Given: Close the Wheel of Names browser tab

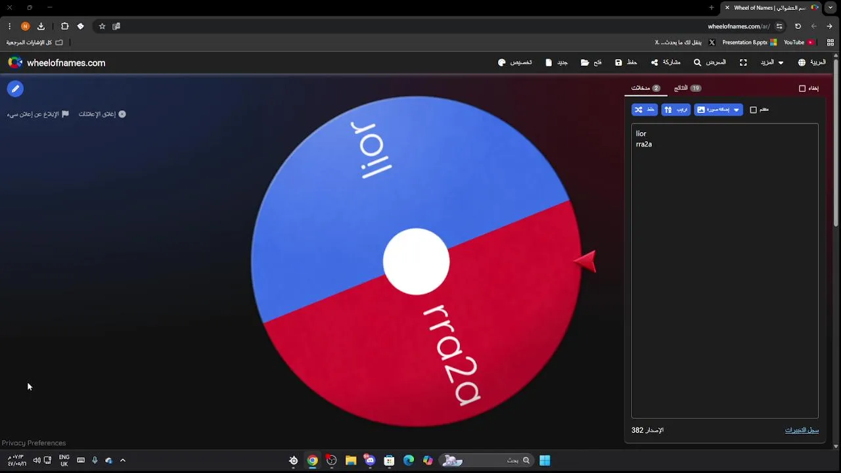Looking at the screenshot, I should [727, 8].
